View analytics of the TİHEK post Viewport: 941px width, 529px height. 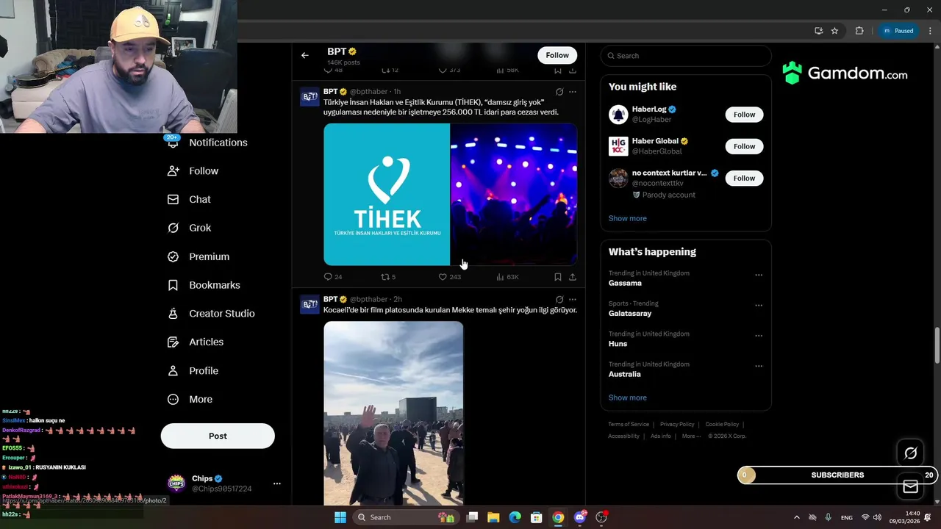pos(507,277)
